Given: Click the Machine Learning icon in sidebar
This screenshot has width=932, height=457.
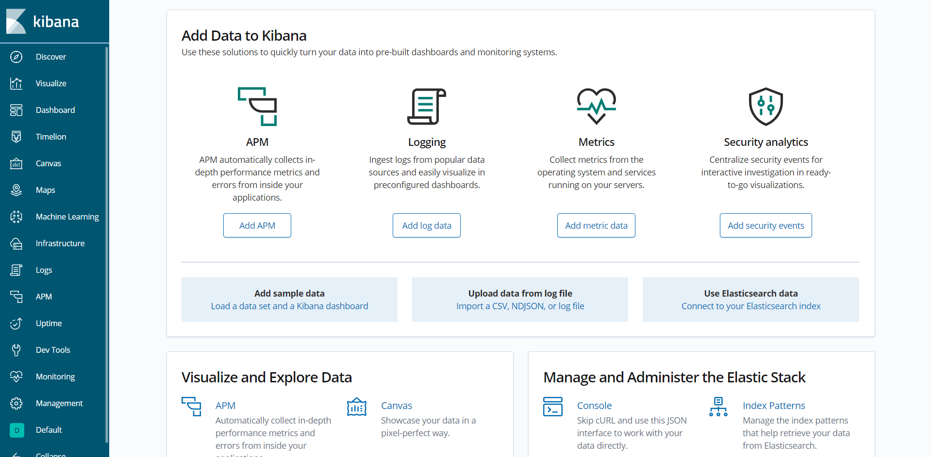Looking at the screenshot, I should [16, 217].
